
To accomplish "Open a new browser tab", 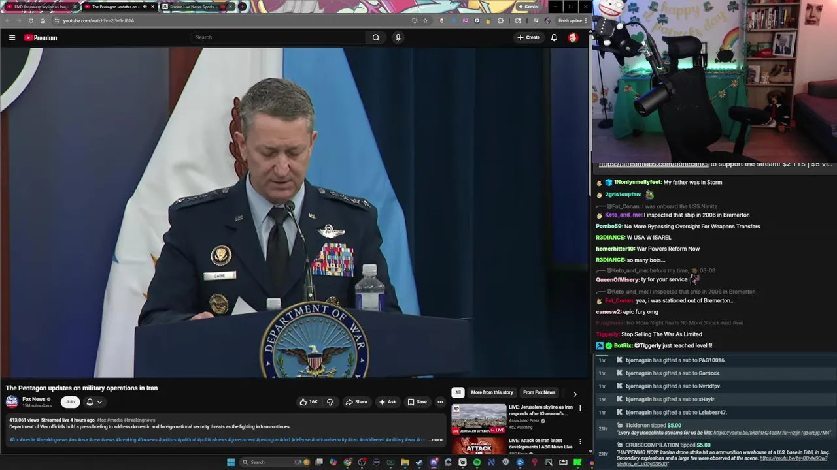I will pos(243,7).
